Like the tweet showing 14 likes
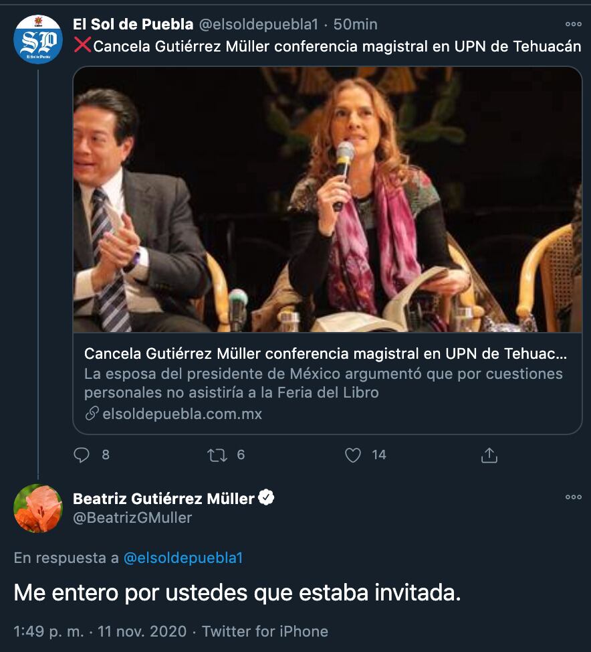 coord(354,455)
